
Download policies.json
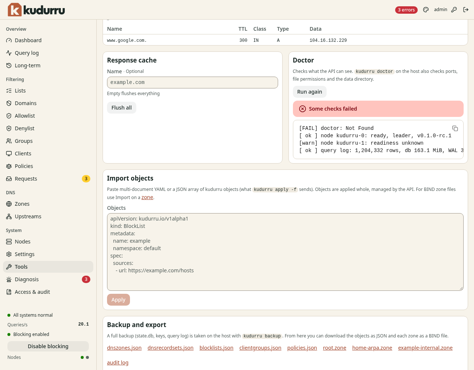coord(302,348)
